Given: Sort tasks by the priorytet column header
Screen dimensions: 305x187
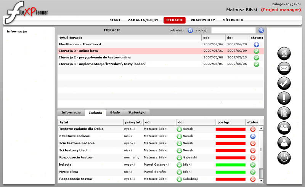Looking at the screenshot, I should (133, 123).
